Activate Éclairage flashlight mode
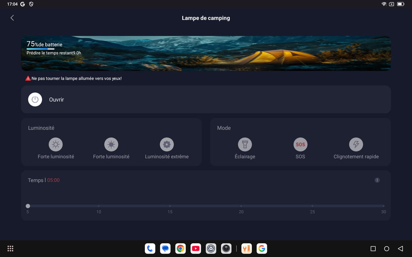 click(x=245, y=145)
